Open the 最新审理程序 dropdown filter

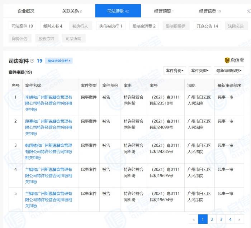228,71
